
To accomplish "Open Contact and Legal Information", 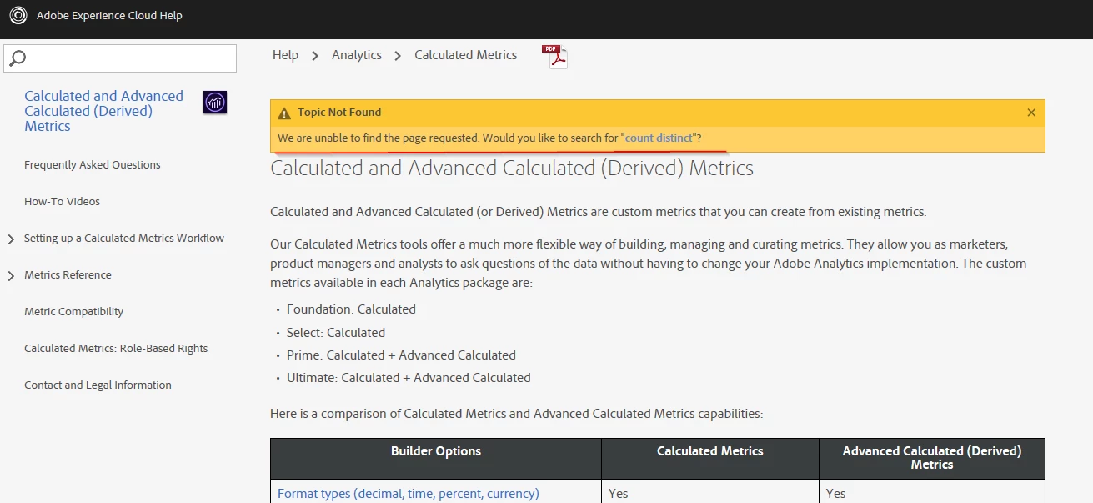I will 98,385.
